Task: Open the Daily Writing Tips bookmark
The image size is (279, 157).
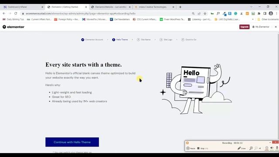Action: pyautogui.click(x=14, y=19)
